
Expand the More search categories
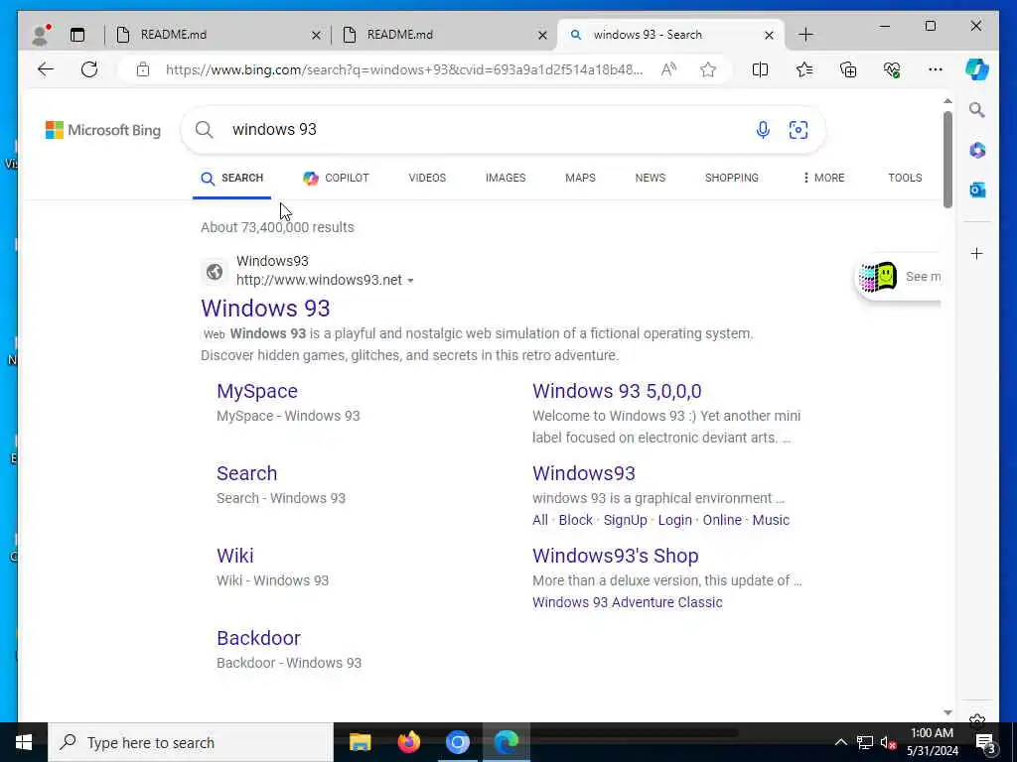pos(823,179)
